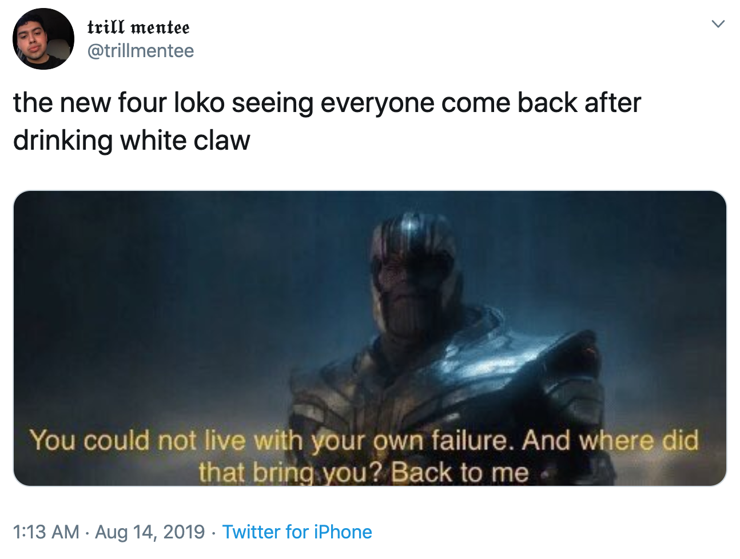This screenshot has height=559, width=740.
Task: Click the downward caret in top right corner
Action: (x=719, y=24)
